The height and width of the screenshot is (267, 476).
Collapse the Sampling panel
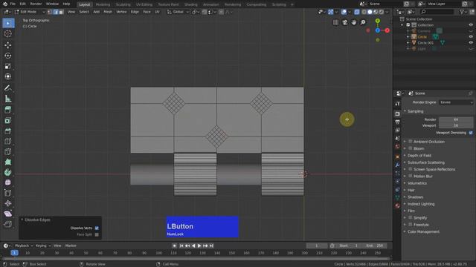click(x=415, y=111)
